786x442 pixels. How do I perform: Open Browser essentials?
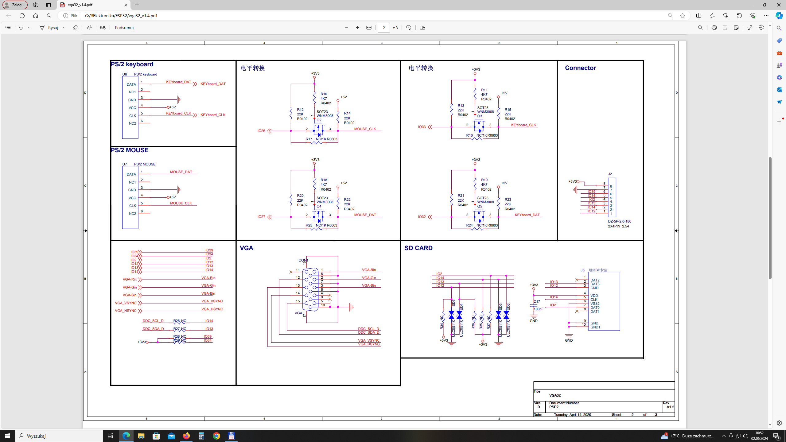(x=753, y=16)
